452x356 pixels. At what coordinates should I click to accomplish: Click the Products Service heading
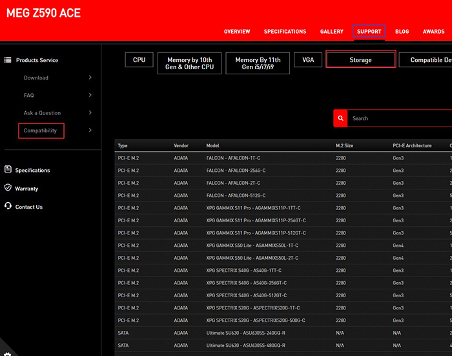(37, 60)
